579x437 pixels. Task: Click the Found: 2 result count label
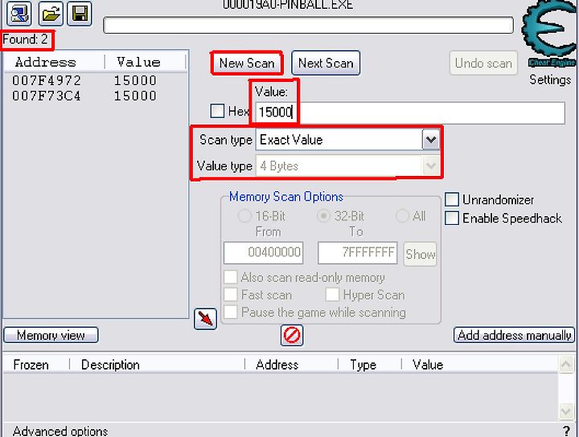(25, 39)
